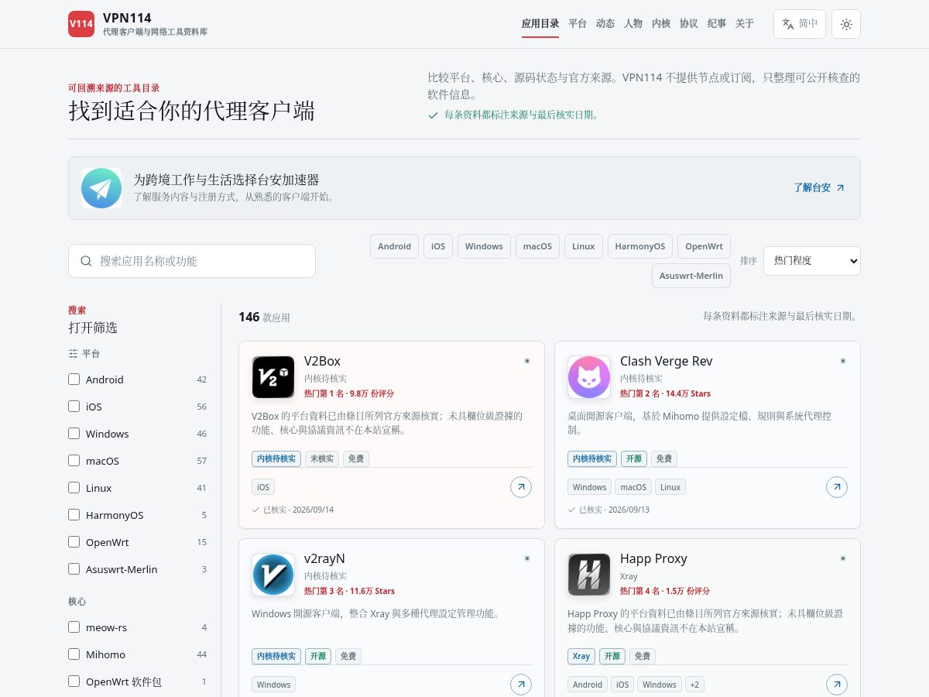Image resolution: width=929 pixels, height=697 pixels.
Task: Click the search magnifier icon
Action: click(x=86, y=261)
